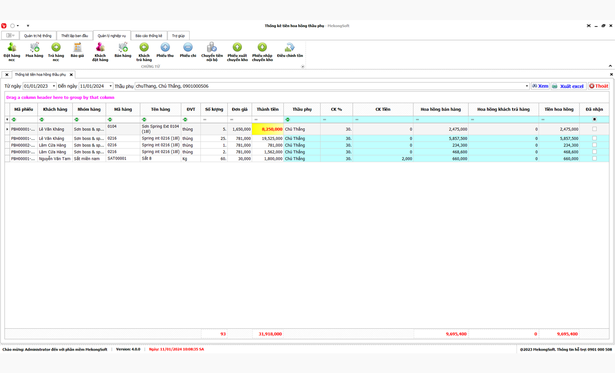Open Phiếu chi payment icon
615x373 pixels.
[188, 48]
